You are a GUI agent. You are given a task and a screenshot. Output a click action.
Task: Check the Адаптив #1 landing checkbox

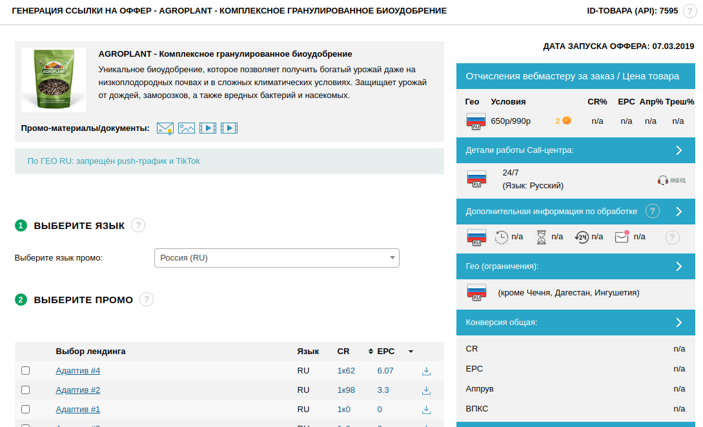click(x=26, y=409)
